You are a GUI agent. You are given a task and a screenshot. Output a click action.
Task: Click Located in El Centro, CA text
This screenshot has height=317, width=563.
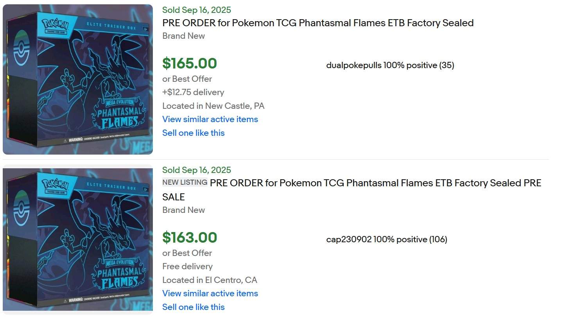(210, 280)
